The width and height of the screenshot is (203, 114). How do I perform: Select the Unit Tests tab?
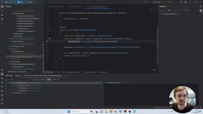pyautogui.click(x=9, y=76)
